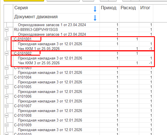Click the blue sort arrow beside Документ движения
Viewport: 167px width, 135px height.
95,18
